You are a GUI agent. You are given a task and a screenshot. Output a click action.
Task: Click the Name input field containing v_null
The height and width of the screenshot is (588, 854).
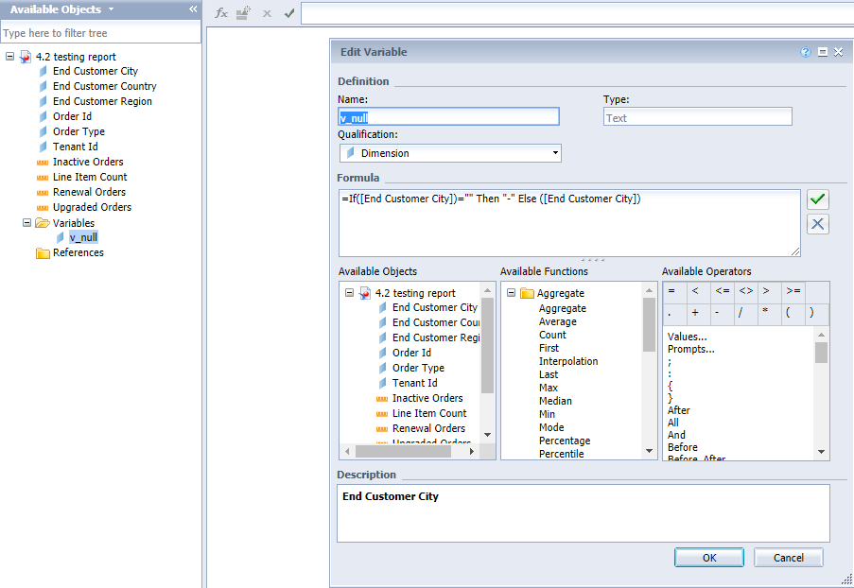[x=449, y=117]
